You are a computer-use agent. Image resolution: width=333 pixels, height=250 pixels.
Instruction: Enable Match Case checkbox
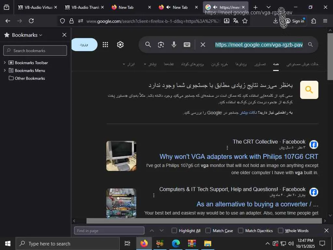(208, 230)
